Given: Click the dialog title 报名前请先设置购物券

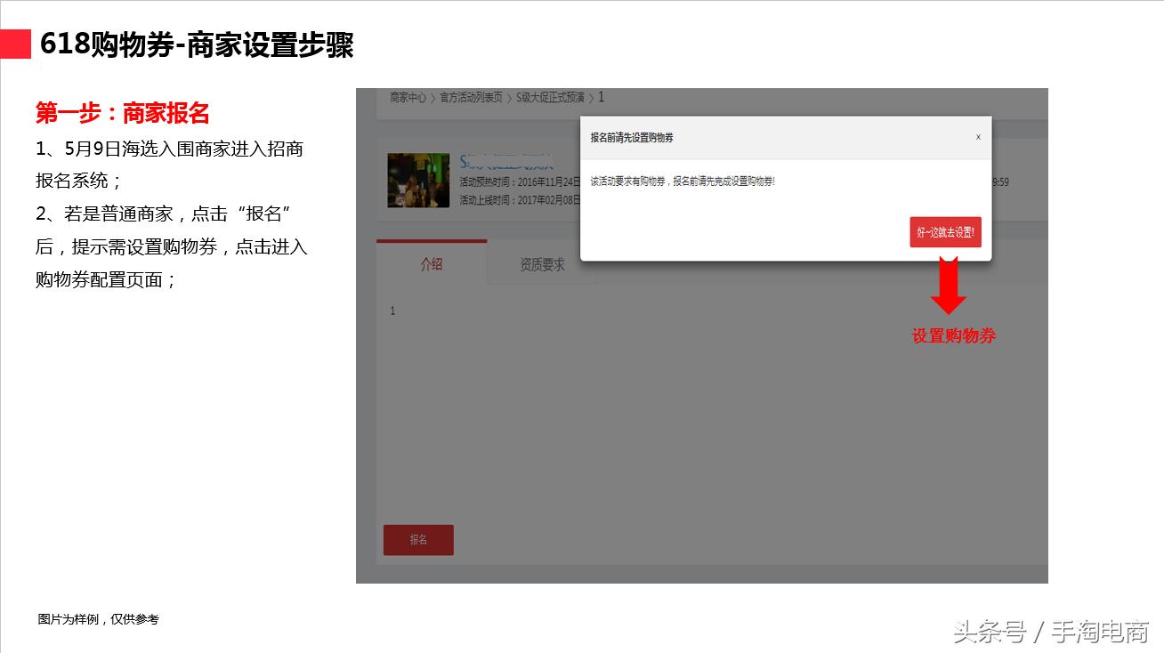Looking at the screenshot, I should pos(632,137).
